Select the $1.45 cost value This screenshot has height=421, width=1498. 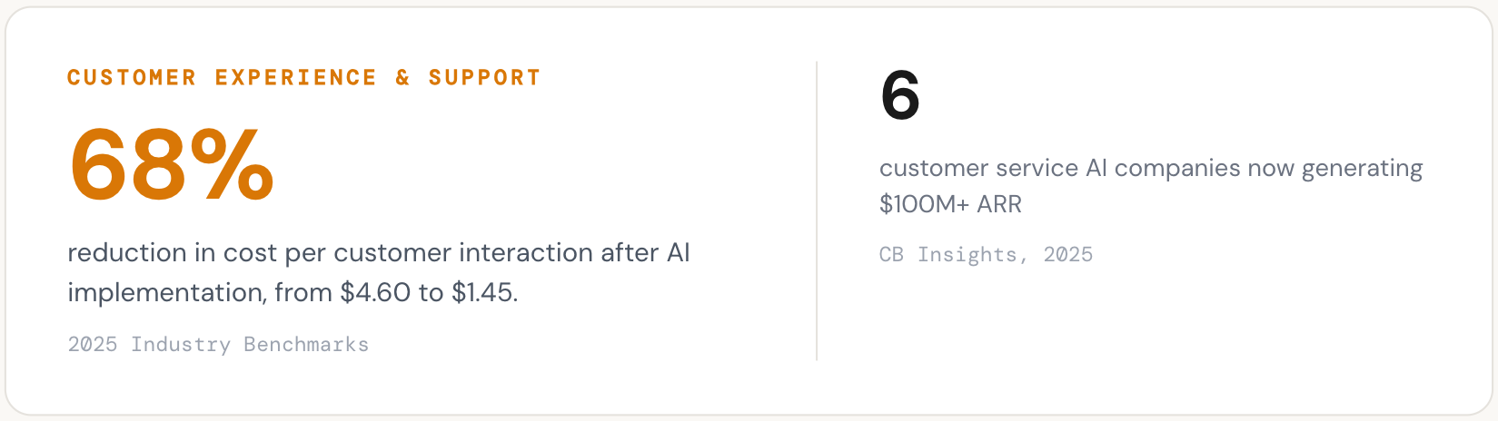click(483, 293)
